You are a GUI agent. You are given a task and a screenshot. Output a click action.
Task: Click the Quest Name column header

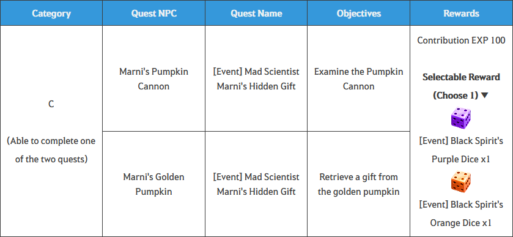coord(256,13)
